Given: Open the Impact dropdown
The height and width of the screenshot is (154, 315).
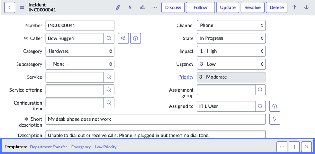Looking at the screenshot, I should 231,51.
